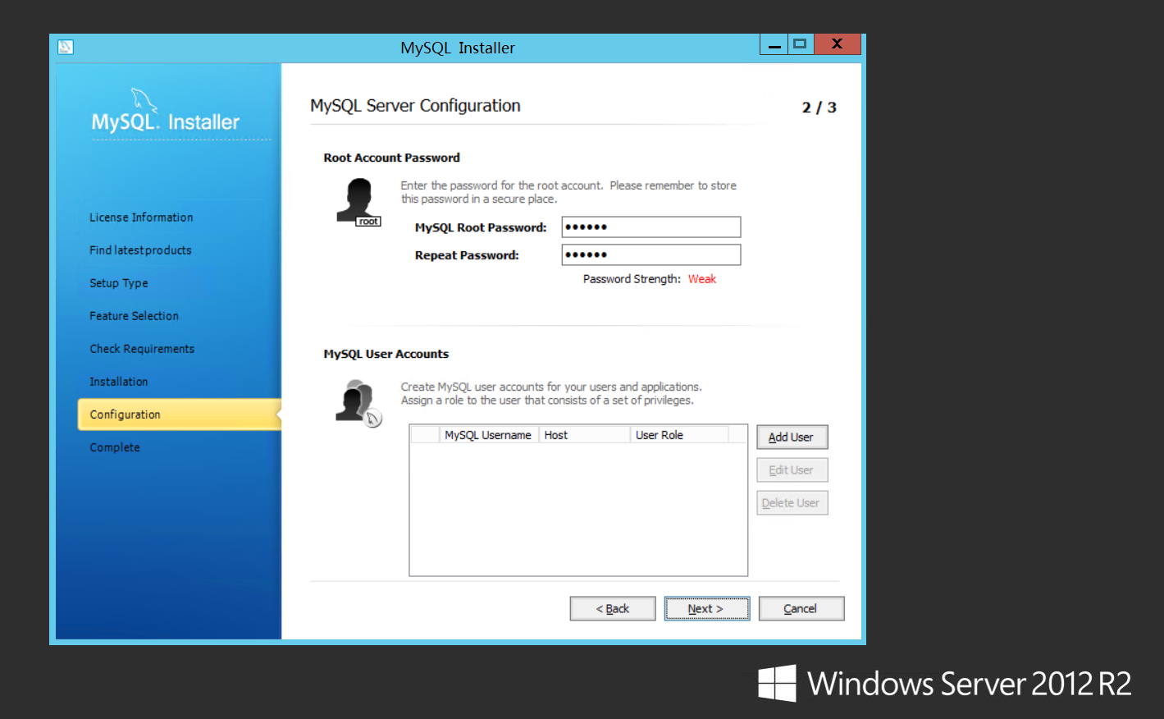The image size is (1164, 719).
Task: Click the MySQL Username column header
Action: [488, 435]
